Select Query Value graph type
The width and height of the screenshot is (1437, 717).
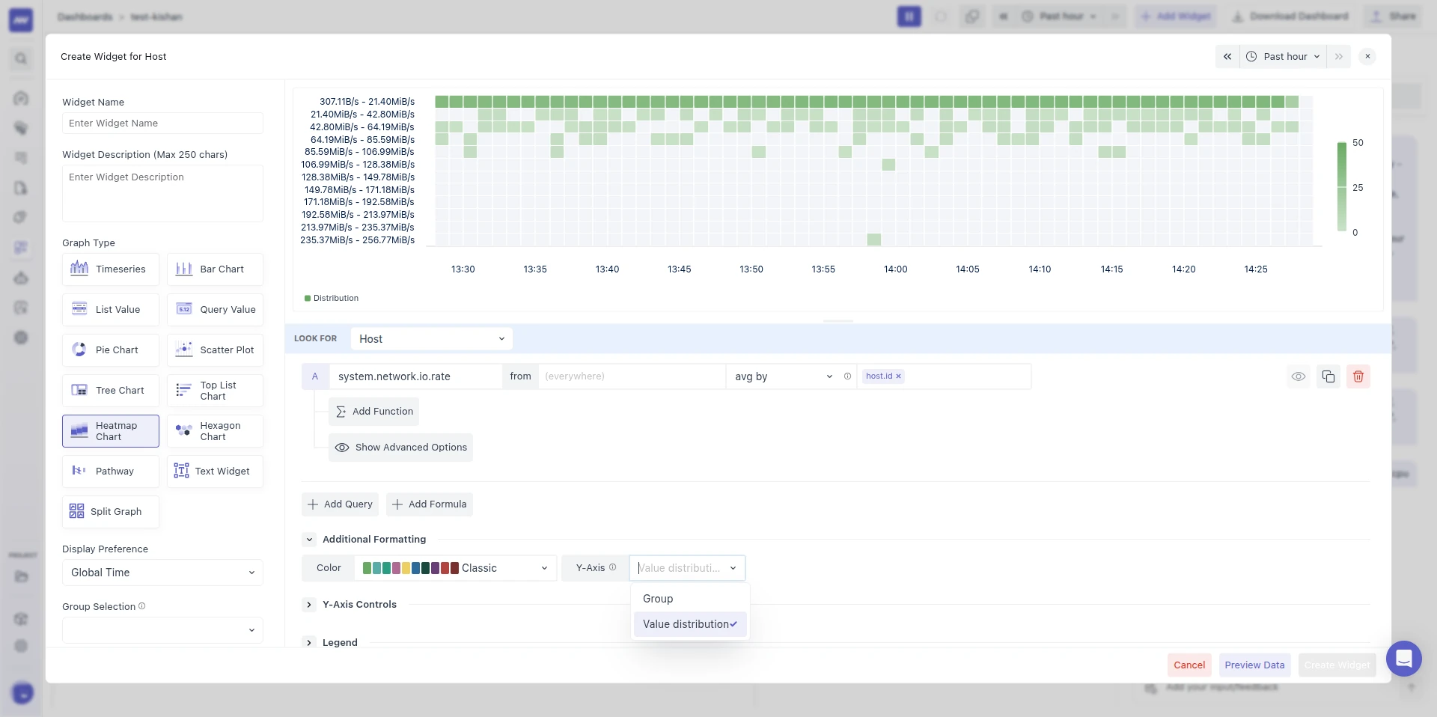(215, 310)
